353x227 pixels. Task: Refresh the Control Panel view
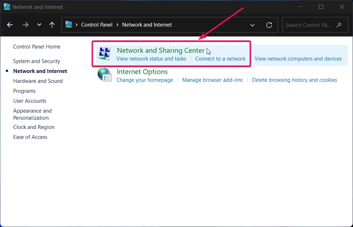tap(269, 25)
